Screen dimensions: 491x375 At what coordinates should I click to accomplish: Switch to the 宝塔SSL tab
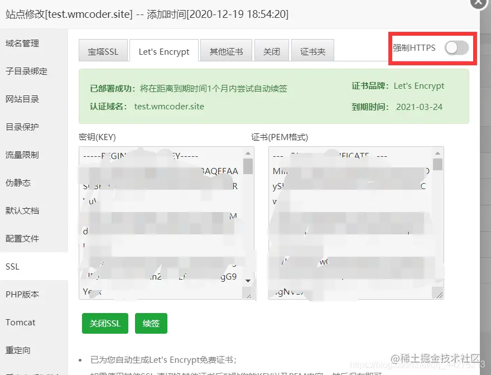[x=104, y=51]
